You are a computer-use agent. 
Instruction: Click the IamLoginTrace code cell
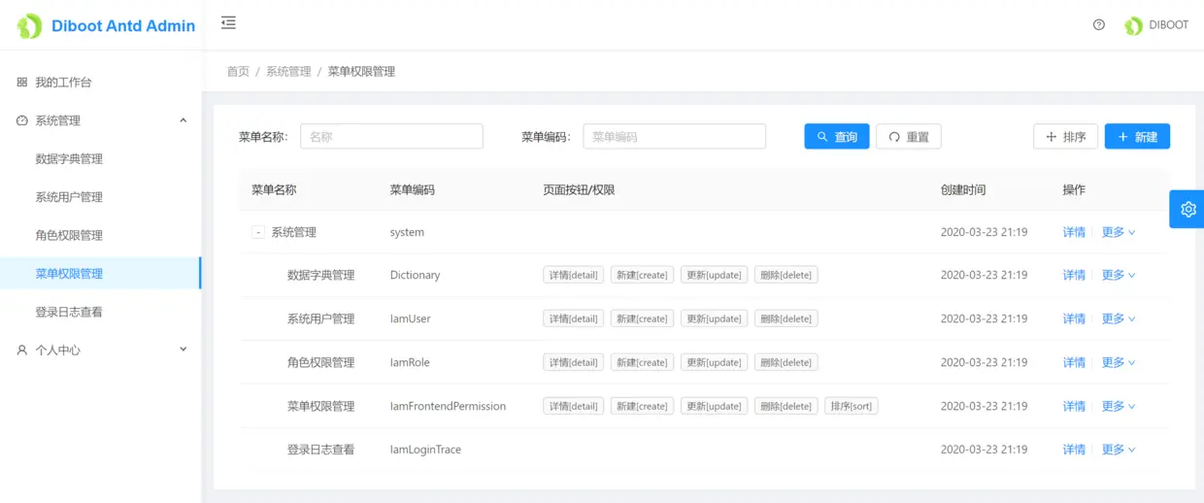425,450
